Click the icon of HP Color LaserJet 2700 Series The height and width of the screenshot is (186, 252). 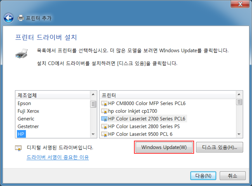(104, 119)
